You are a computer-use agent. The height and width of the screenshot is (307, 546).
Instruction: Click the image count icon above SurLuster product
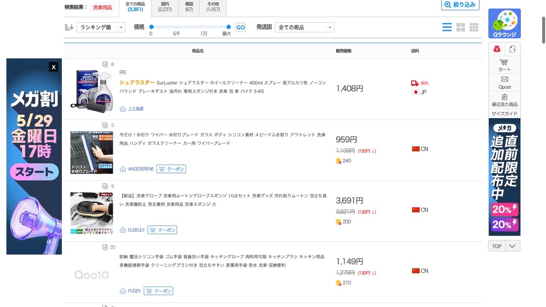click(105, 64)
